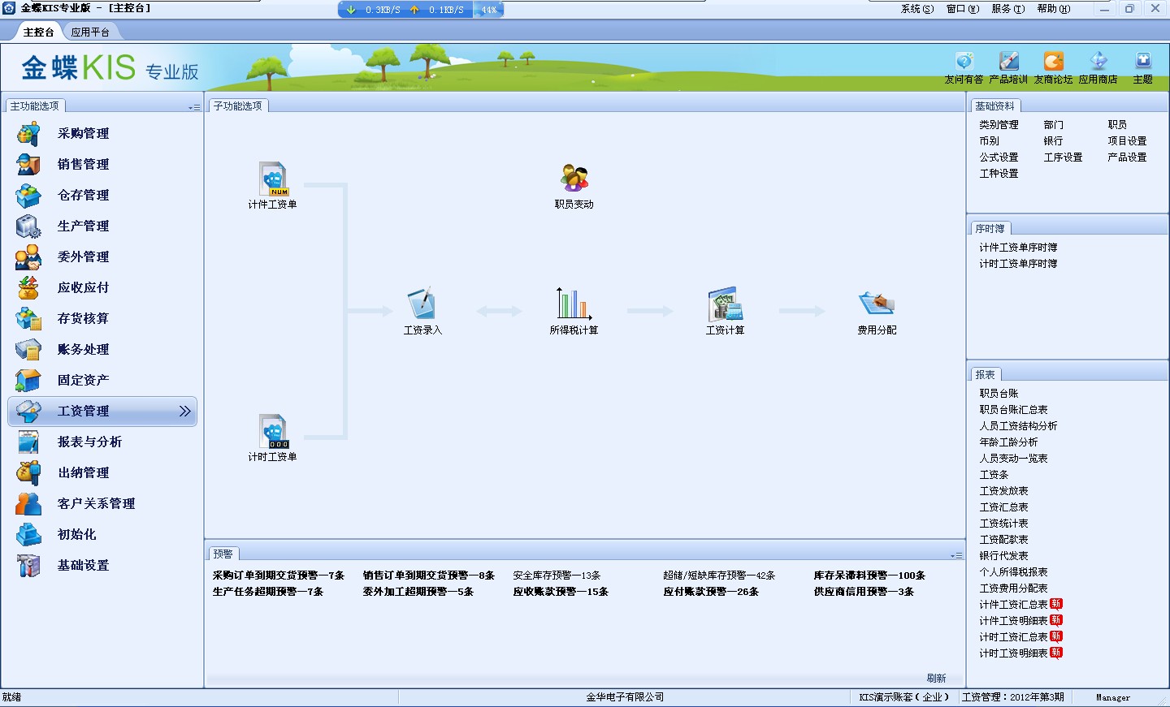Open the 账务处理 sidebar icon
Viewport: 1170px width, 707px height.
28,349
